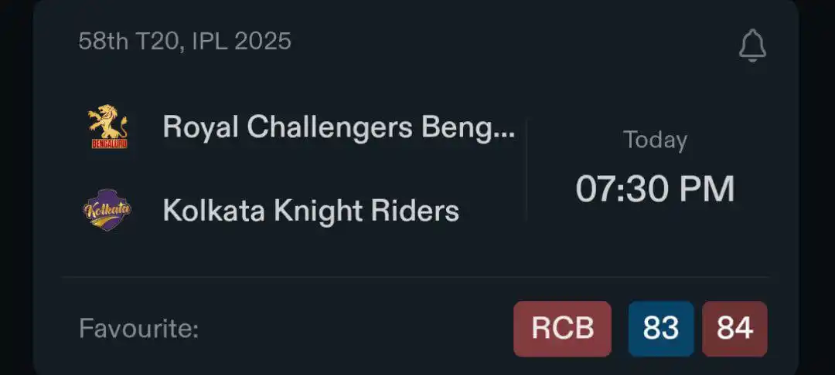Viewport: 835px width, 375px height.
Task: Open the Royal Challengers Bengaluru lion logo
Action: [x=109, y=127]
